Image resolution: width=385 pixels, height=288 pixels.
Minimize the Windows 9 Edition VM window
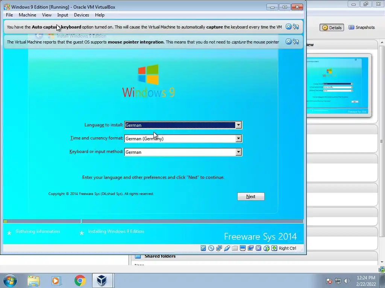272,7
